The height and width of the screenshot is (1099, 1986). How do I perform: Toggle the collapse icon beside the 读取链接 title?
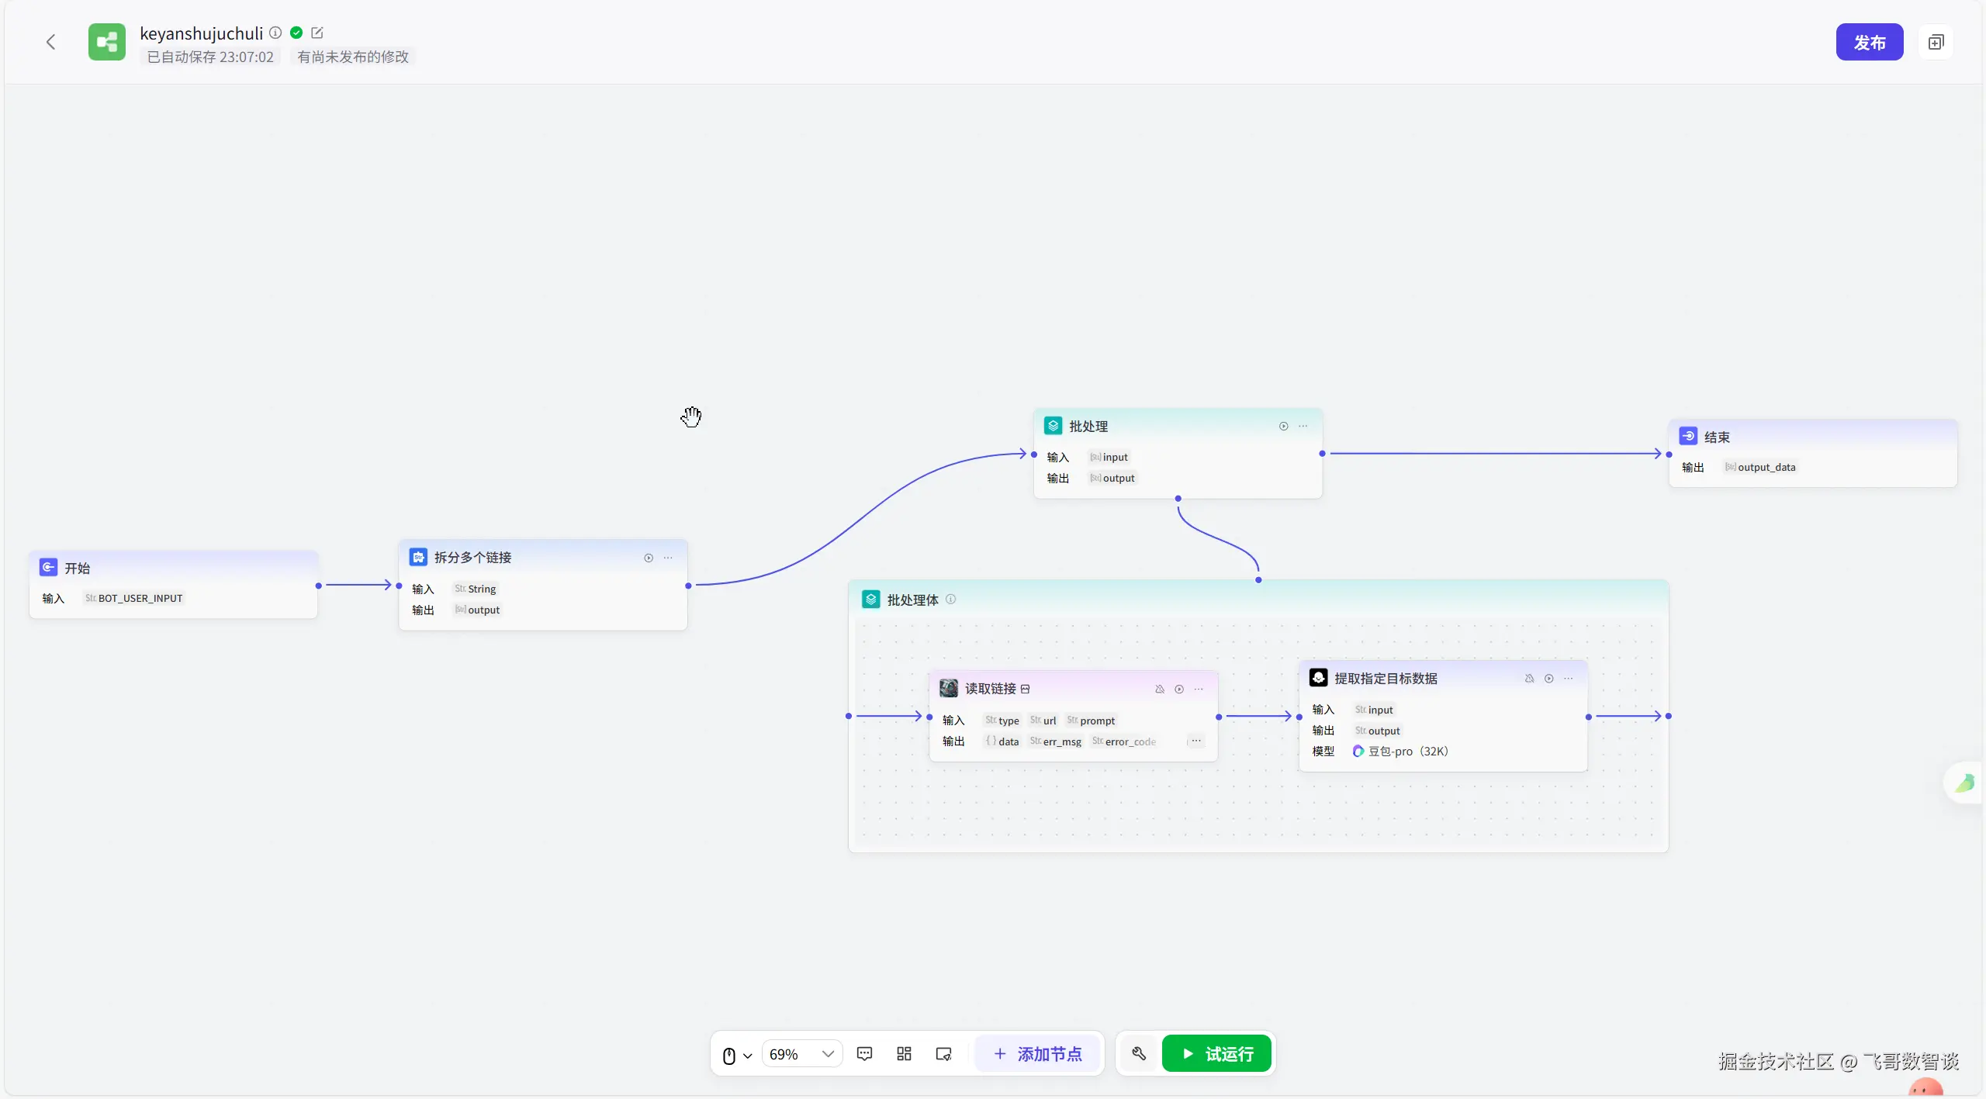pos(1026,689)
